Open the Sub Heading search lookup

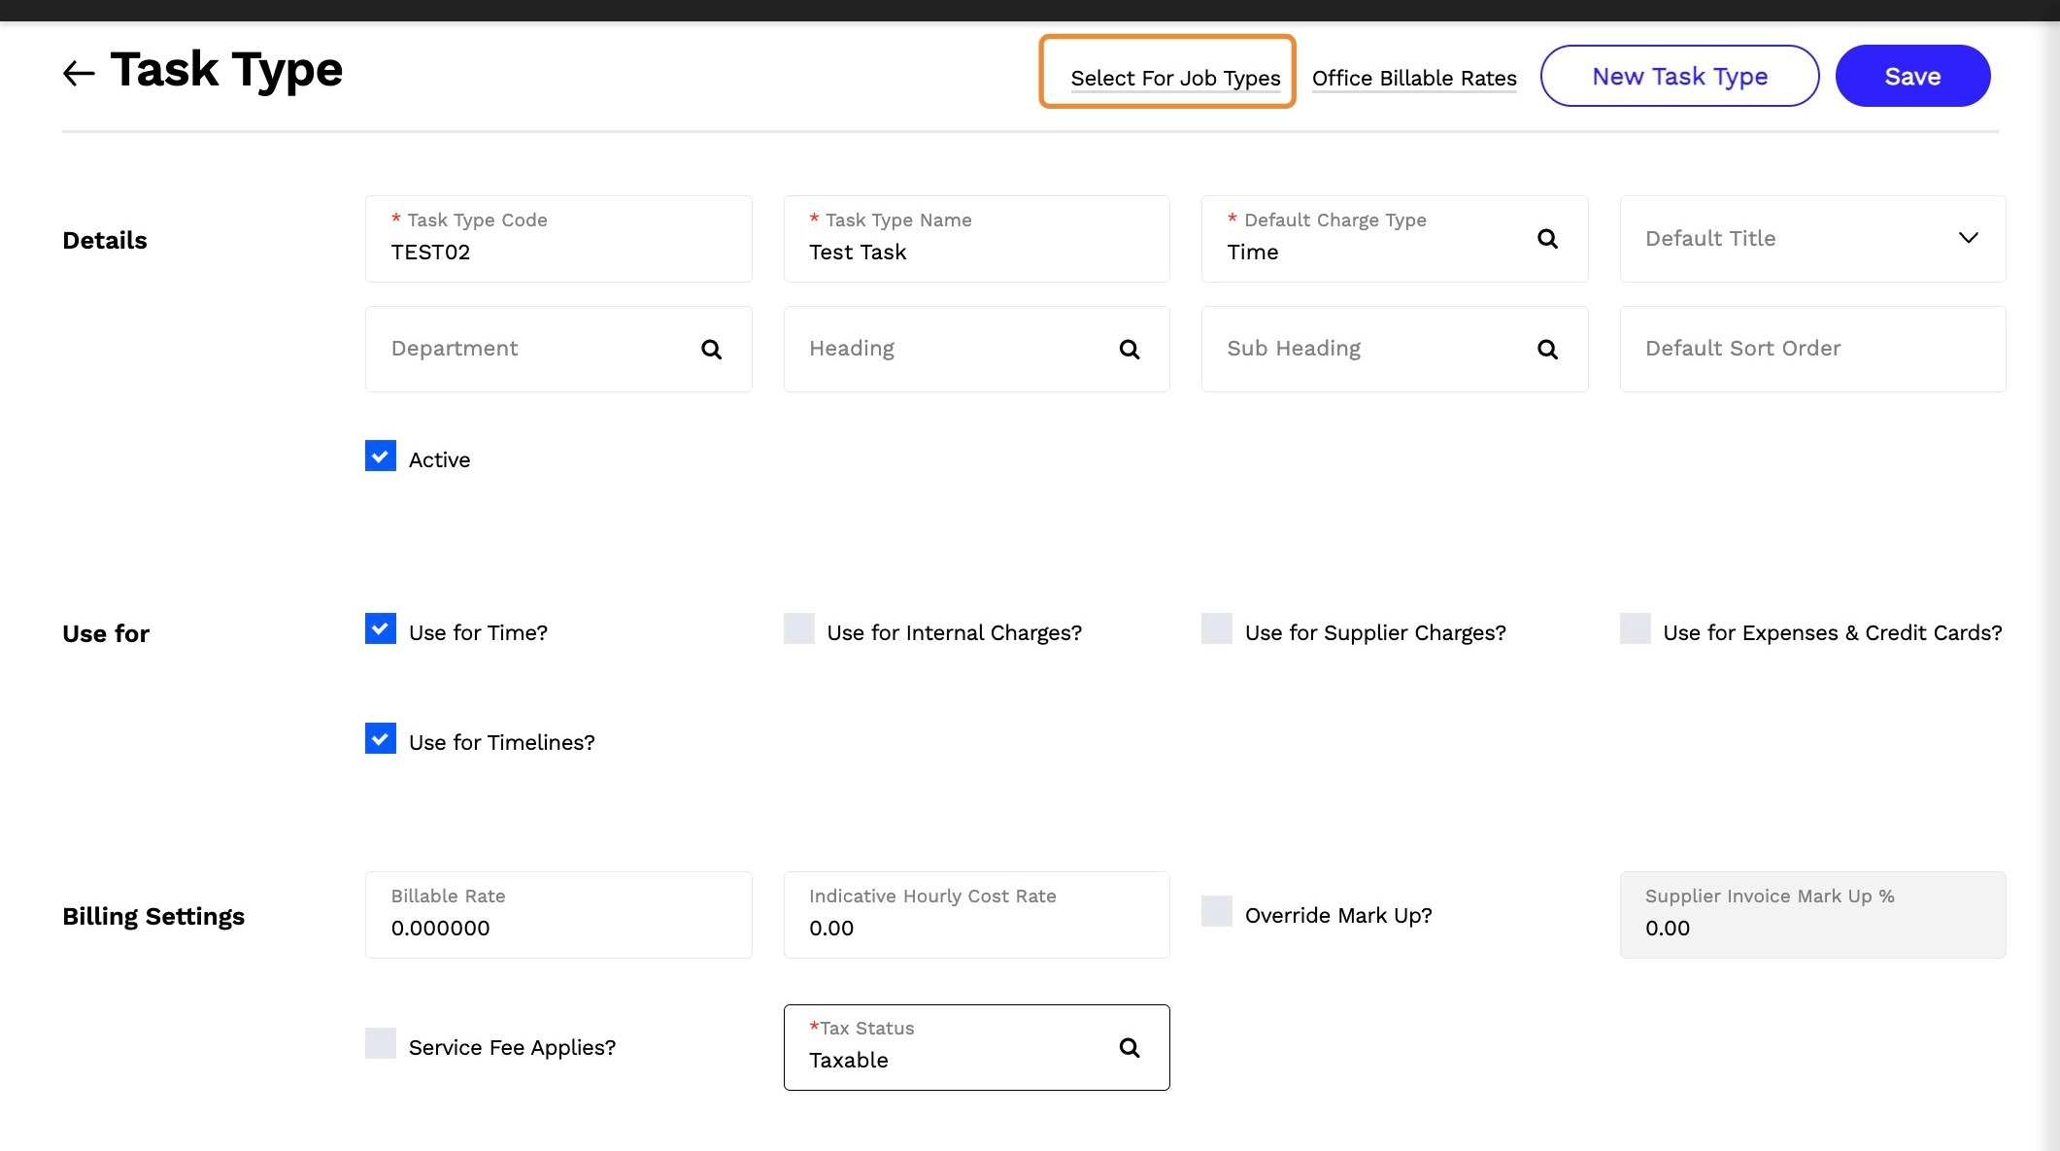coord(1547,350)
